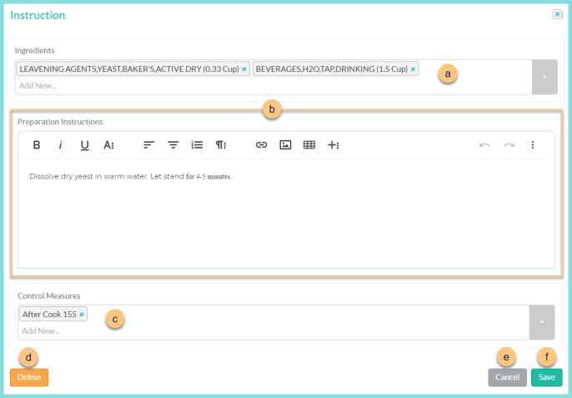This screenshot has height=398, width=572.
Task: Click the BEVERAGES,H2O,TAP,DRINKING tag text
Action: (332, 69)
